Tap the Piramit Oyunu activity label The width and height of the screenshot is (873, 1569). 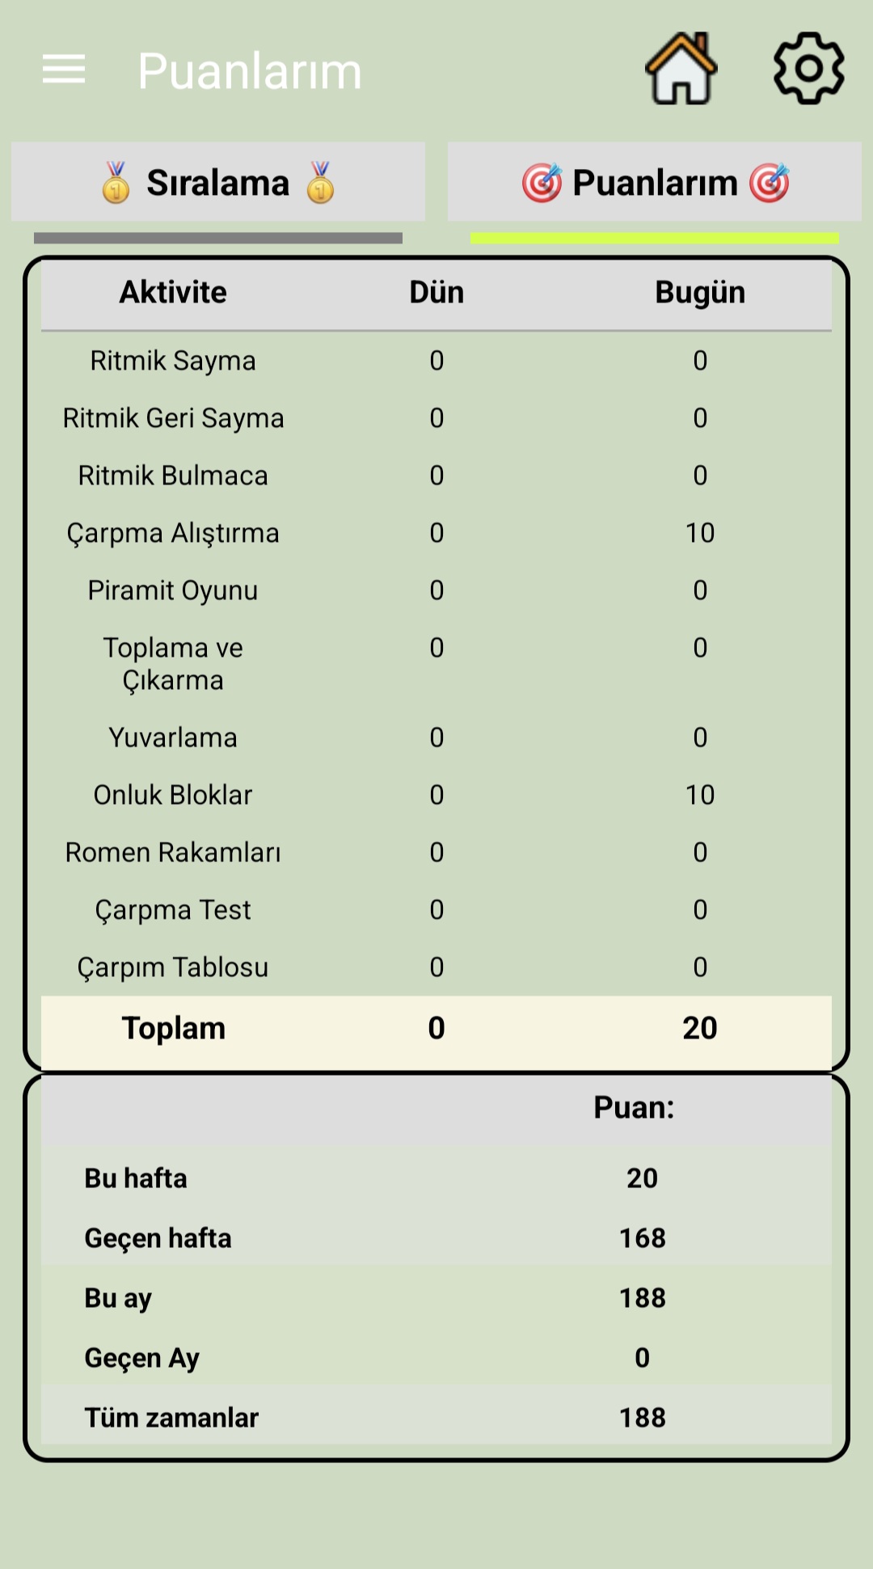(x=173, y=590)
